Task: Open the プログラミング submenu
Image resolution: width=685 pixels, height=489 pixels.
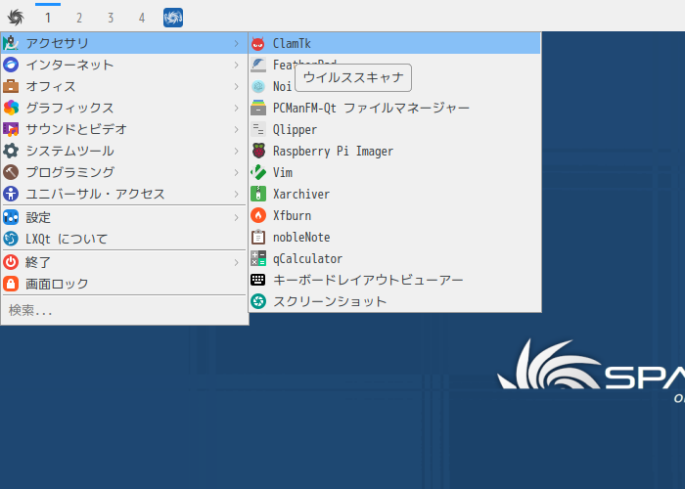Action: click(x=124, y=172)
